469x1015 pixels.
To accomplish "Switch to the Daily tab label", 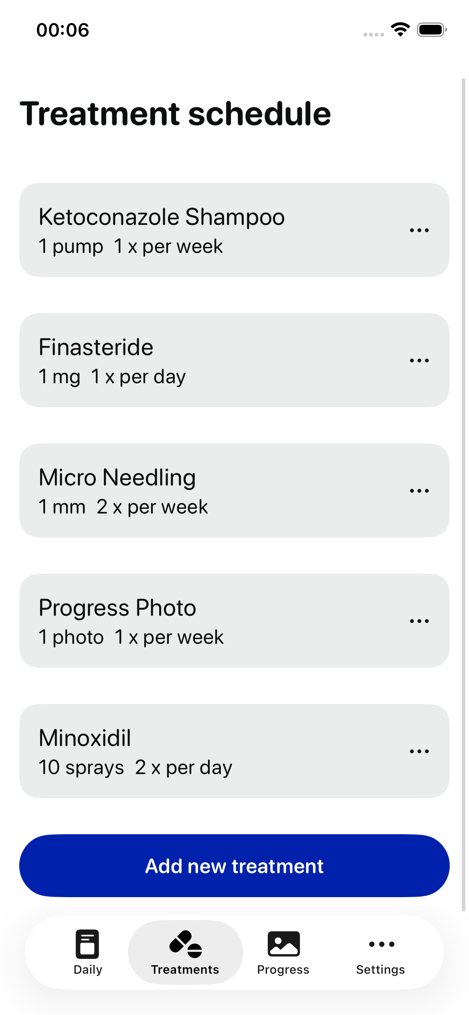I will 88,970.
